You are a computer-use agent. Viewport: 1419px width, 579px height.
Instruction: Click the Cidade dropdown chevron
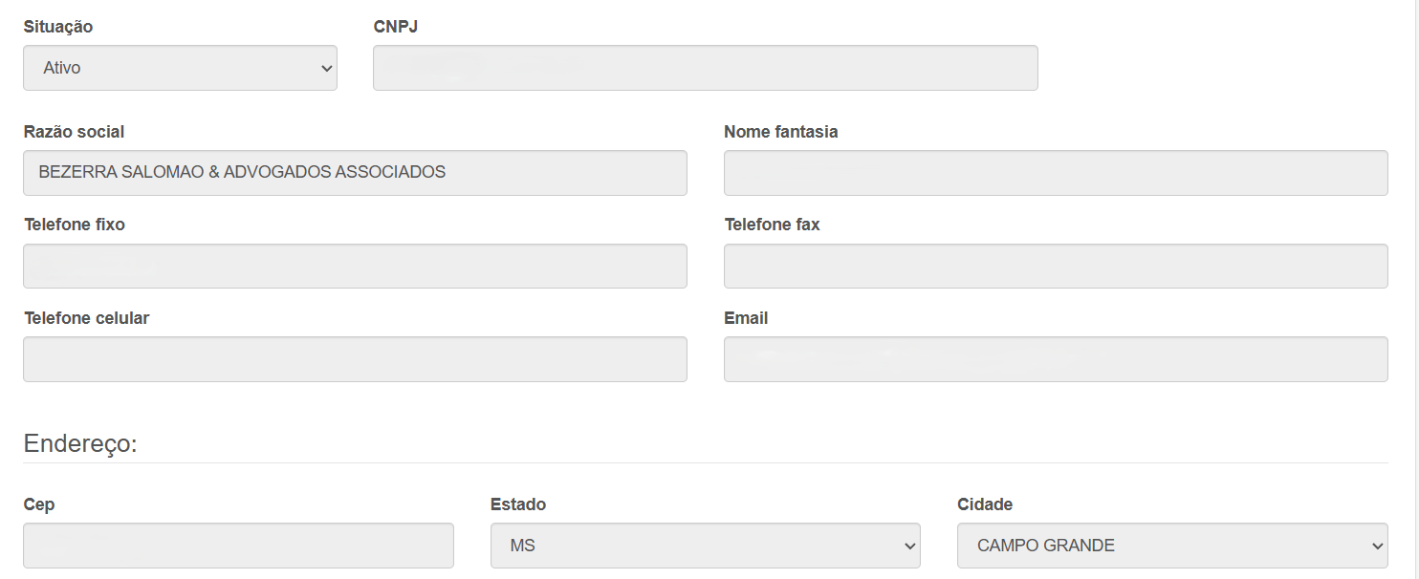1378,545
